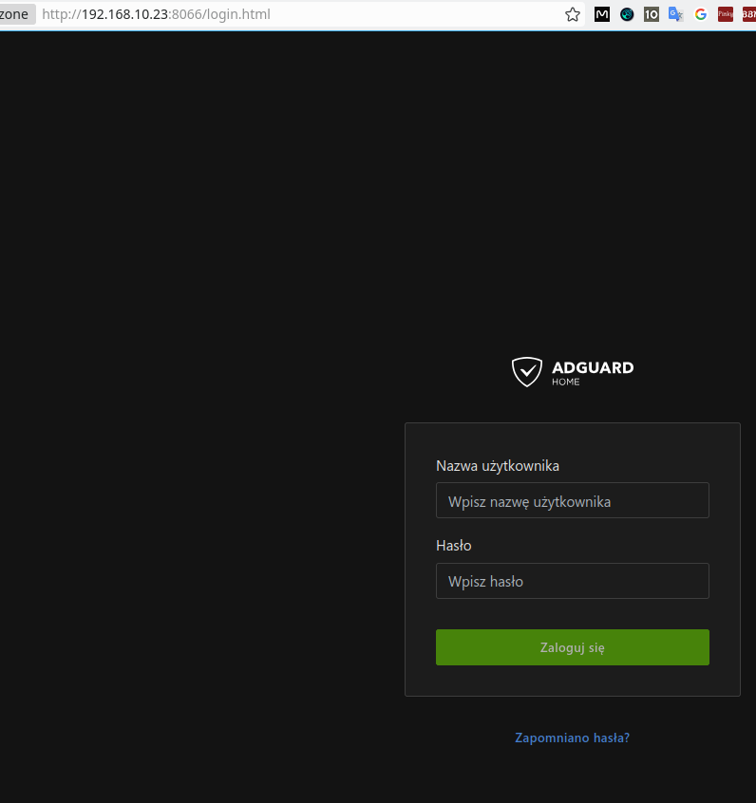This screenshot has height=803, width=756.
Task: Click the AdGuard Home shield logo
Action: (527, 372)
